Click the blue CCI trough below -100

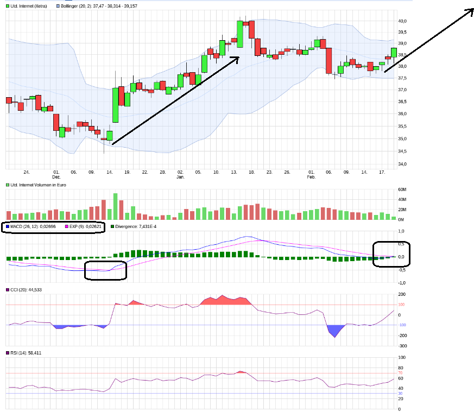[x=335, y=330]
